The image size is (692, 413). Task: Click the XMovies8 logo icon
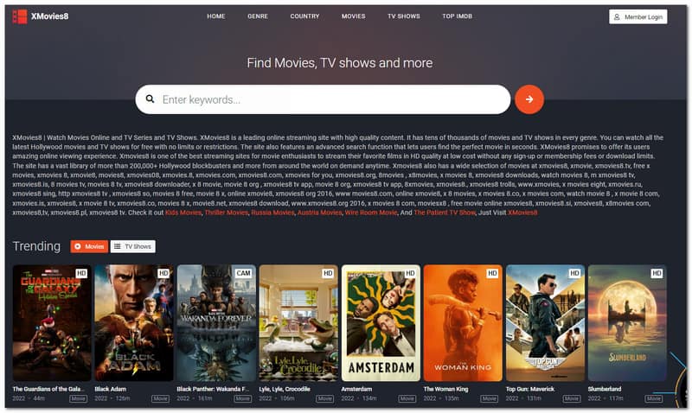19,16
